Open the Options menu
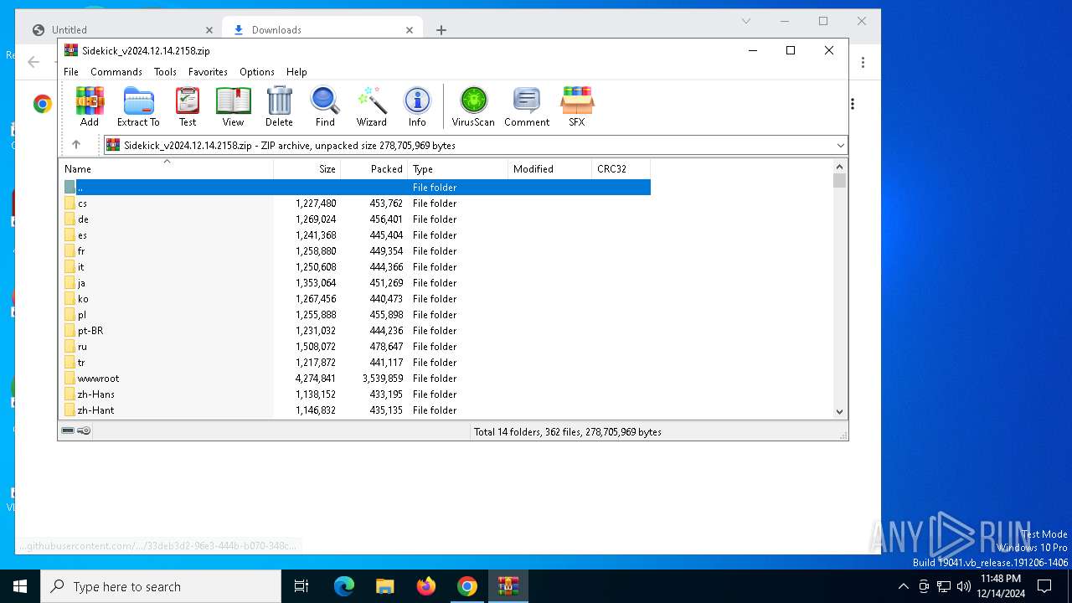 257,72
